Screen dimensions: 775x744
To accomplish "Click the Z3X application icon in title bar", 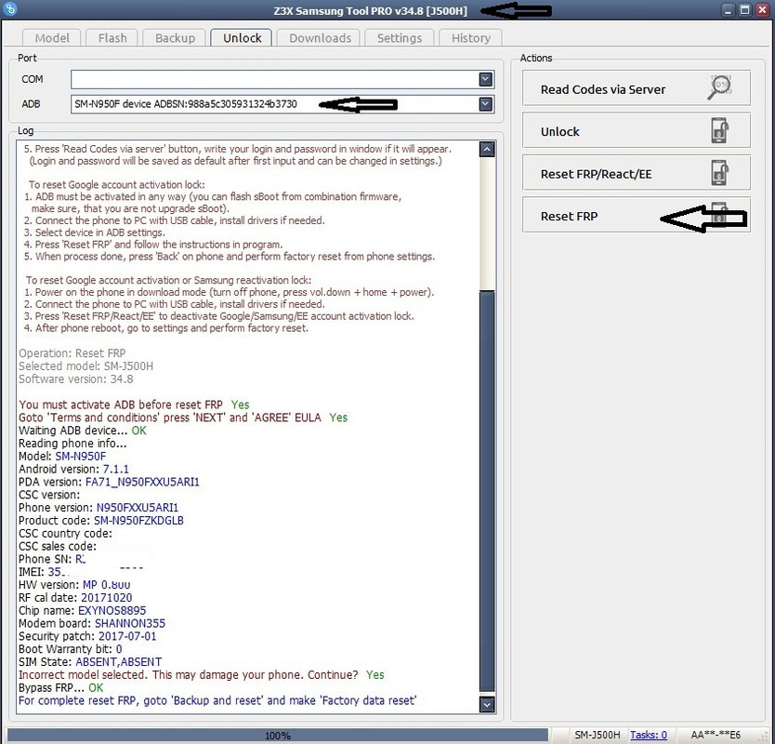I will [10, 8].
